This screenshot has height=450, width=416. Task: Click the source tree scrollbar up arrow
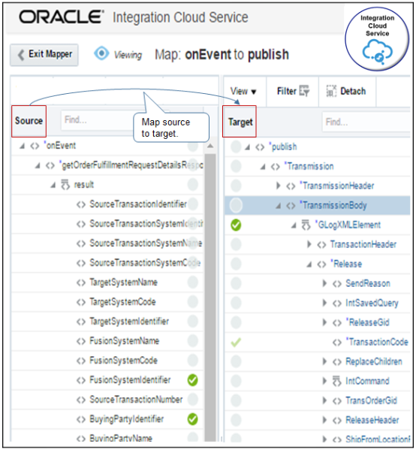[210, 146]
